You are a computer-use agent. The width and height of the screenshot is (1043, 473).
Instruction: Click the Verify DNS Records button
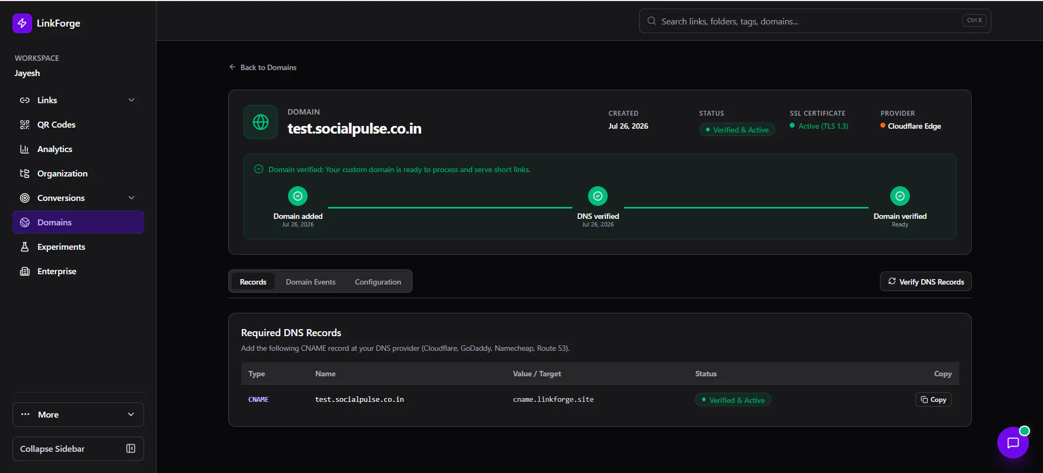click(x=926, y=281)
